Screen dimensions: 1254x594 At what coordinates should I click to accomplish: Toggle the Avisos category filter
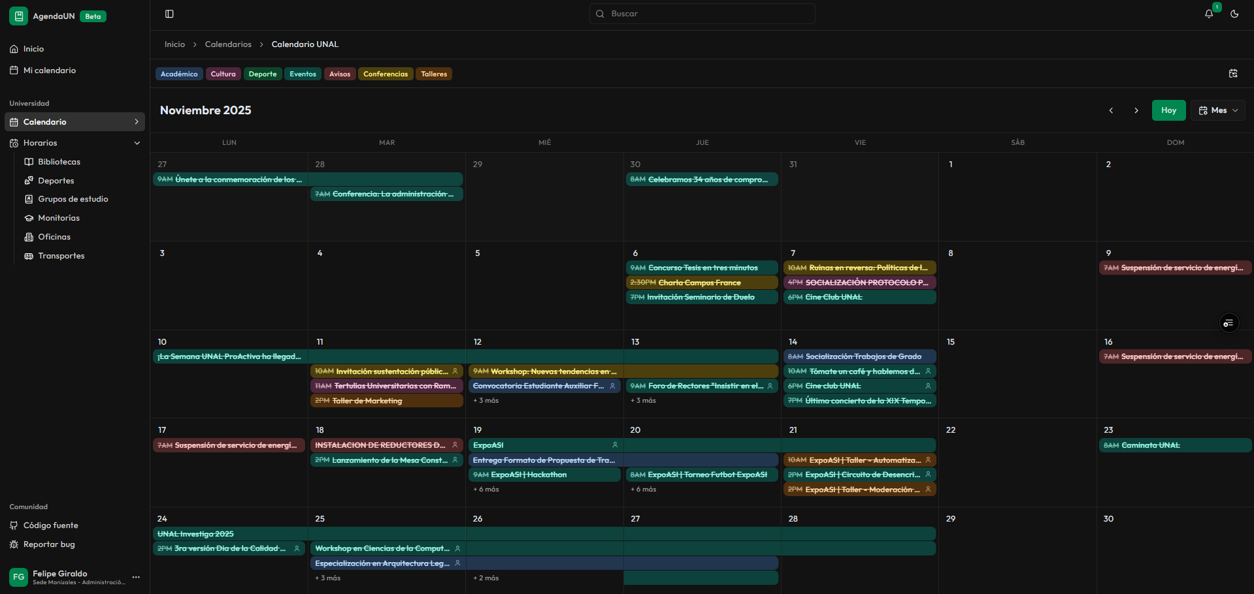[x=340, y=74]
